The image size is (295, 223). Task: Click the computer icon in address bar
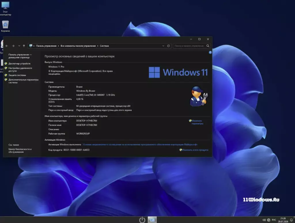click(31, 46)
